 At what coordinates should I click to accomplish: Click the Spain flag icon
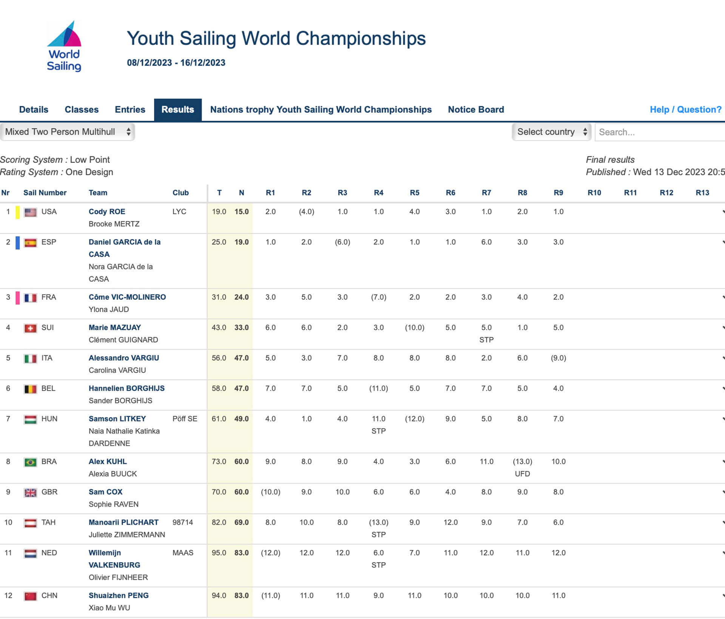coord(30,243)
